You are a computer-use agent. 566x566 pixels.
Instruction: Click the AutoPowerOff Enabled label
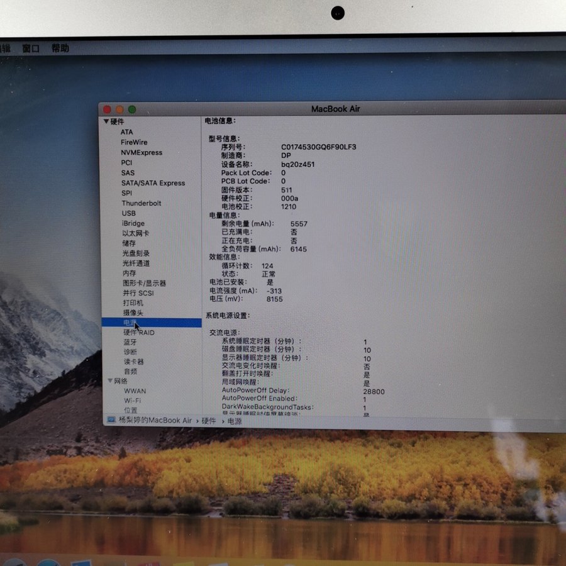(260, 399)
